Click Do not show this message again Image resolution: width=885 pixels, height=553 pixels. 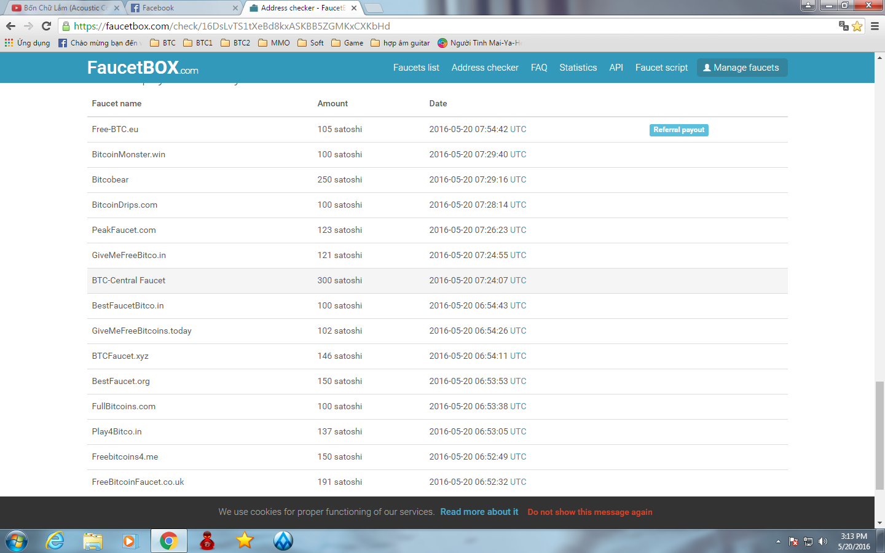click(590, 512)
